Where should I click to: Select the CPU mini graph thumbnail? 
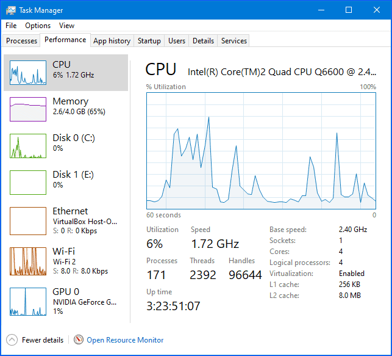coord(28,73)
